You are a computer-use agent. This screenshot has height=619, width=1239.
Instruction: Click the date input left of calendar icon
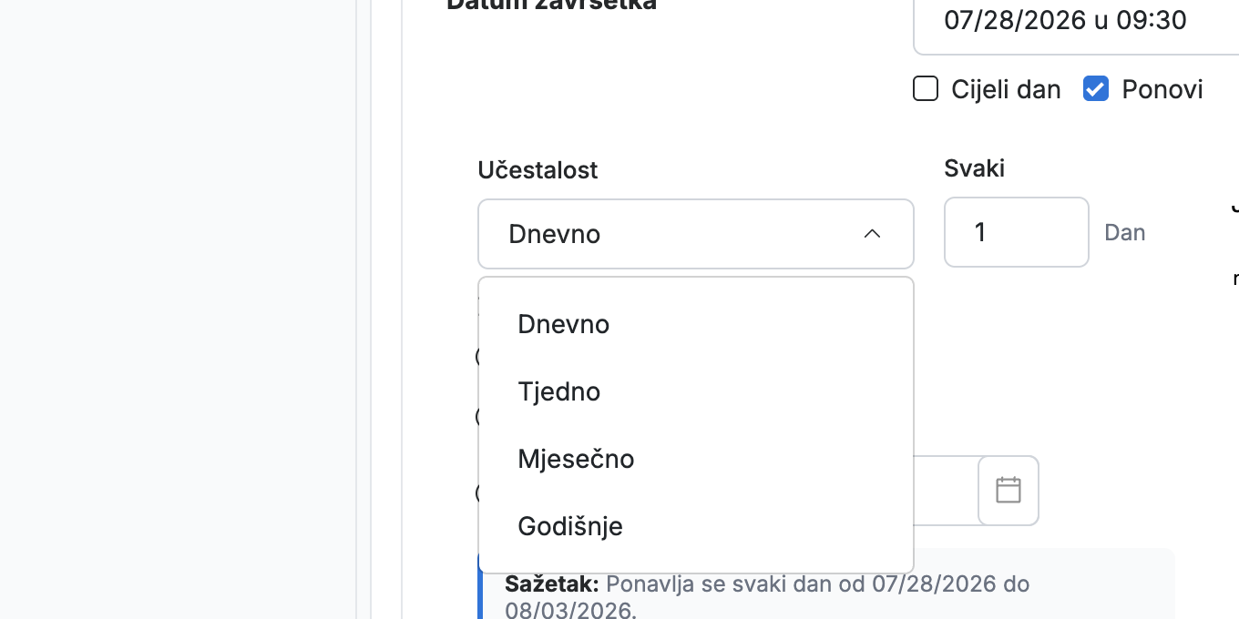tap(946, 491)
